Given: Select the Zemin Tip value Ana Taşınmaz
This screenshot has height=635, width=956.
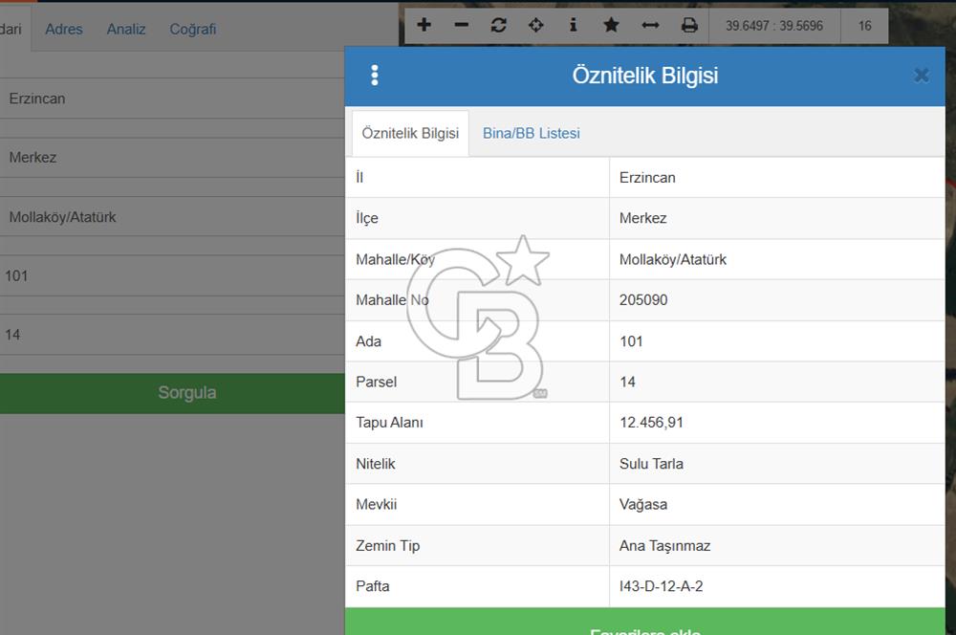Looking at the screenshot, I should pos(665,546).
